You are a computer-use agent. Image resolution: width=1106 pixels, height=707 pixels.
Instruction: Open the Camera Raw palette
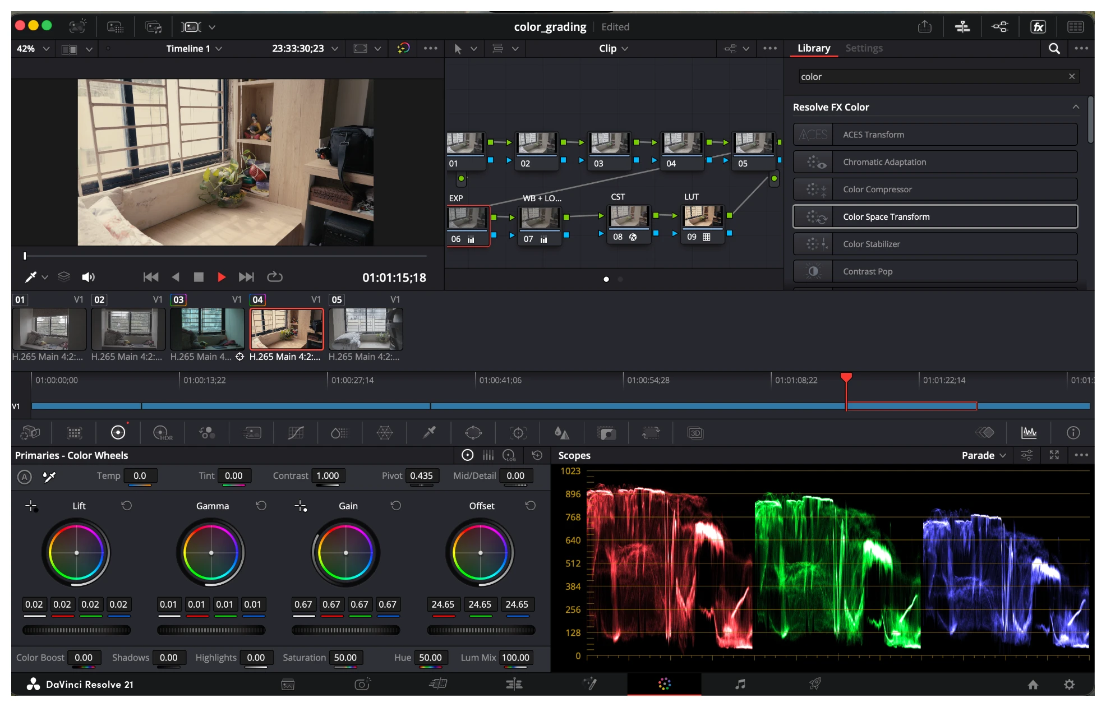30,433
